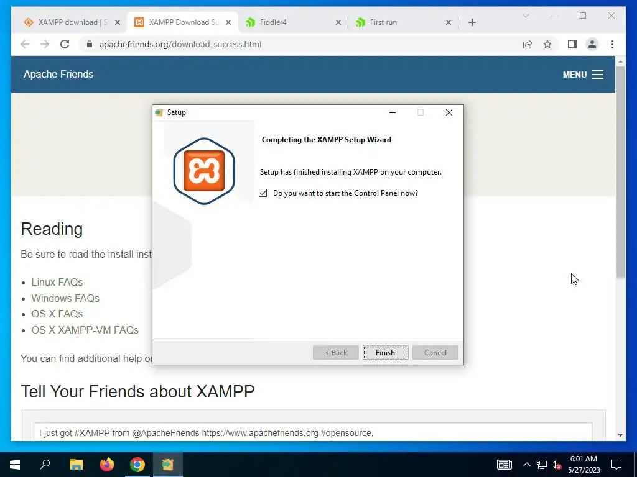Close the Setup dialog with X
Image resolution: width=637 pixels, height=477 pixels.
[x=449, y=112]
